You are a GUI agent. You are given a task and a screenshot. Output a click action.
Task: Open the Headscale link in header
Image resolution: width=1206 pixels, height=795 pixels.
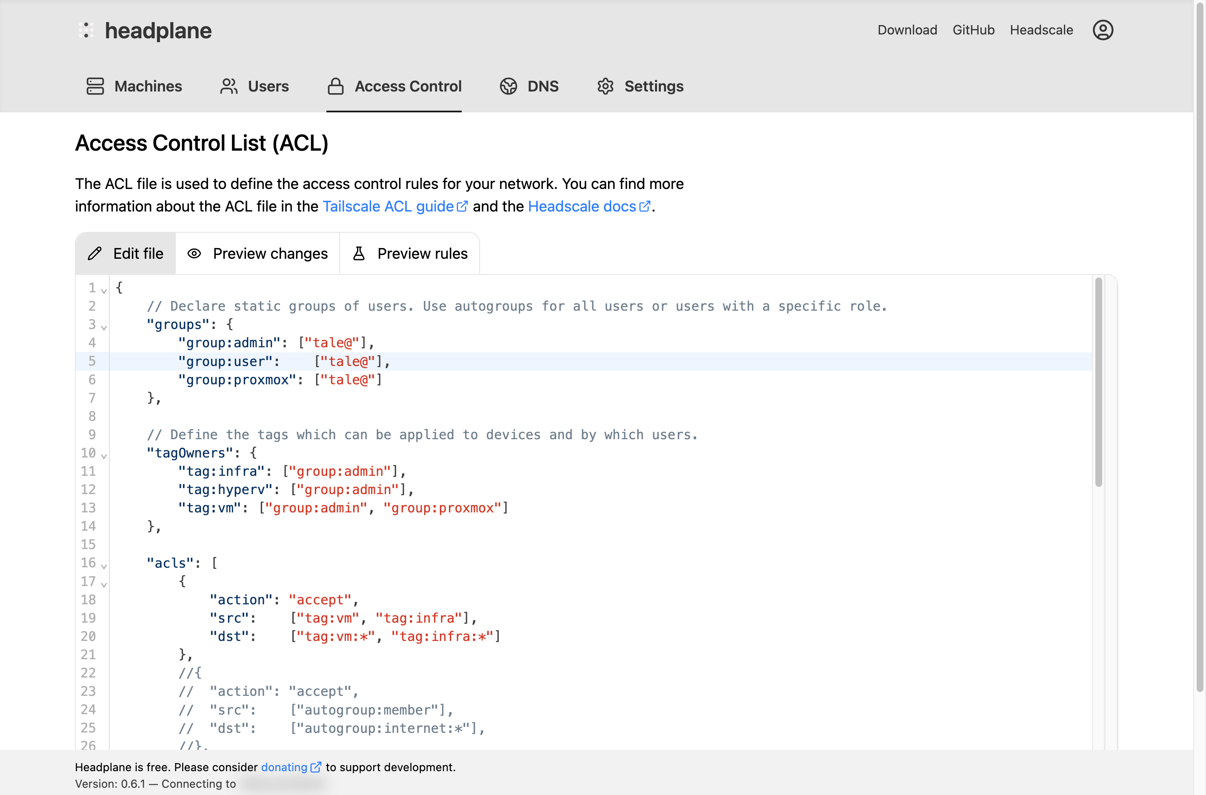click(x=1041, y=30)
